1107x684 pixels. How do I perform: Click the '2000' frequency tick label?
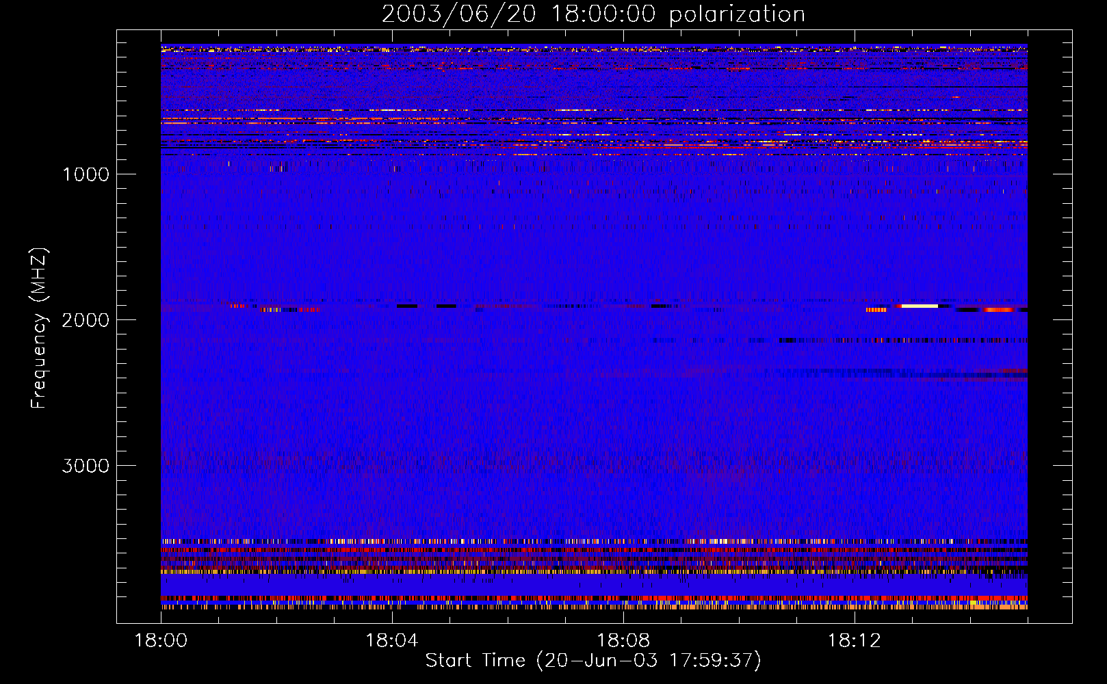pyautogui.click(x=86, y=320)
